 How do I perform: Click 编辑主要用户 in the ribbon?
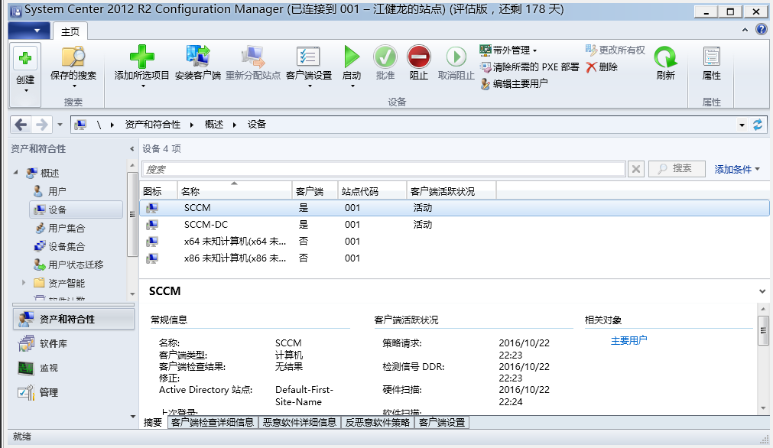(x=514, y=84)
